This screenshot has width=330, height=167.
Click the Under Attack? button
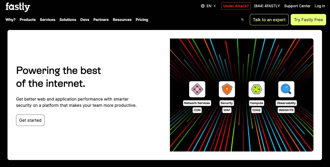tap(236, 6)
